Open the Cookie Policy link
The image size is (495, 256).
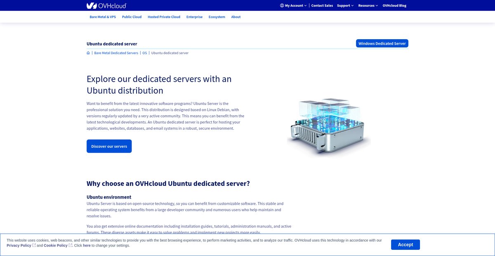56,245
